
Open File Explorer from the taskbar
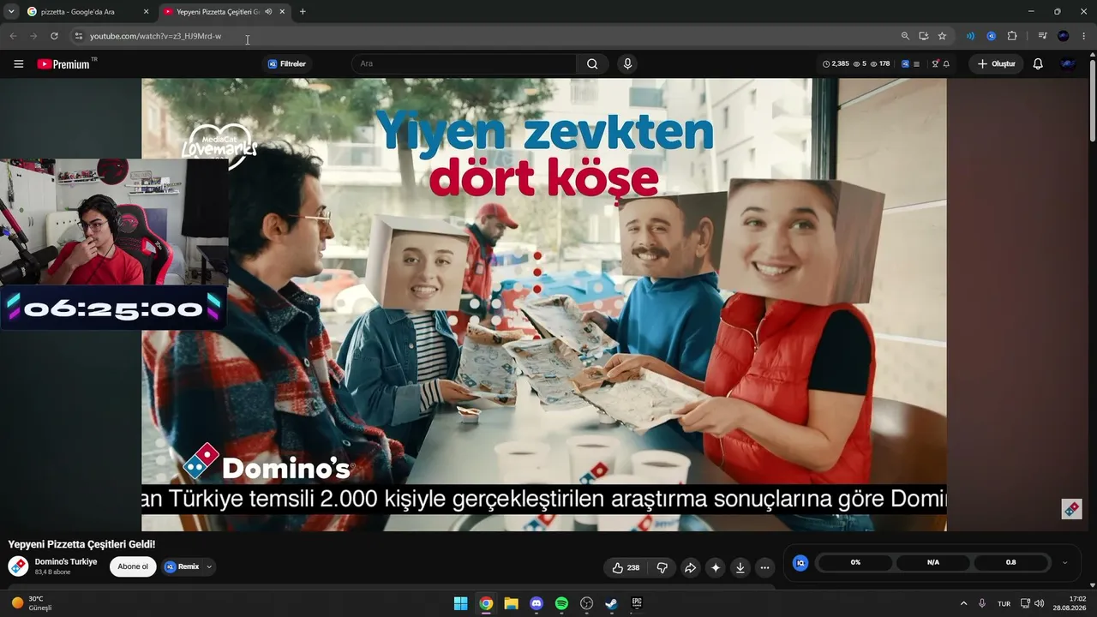click(511, 603)
